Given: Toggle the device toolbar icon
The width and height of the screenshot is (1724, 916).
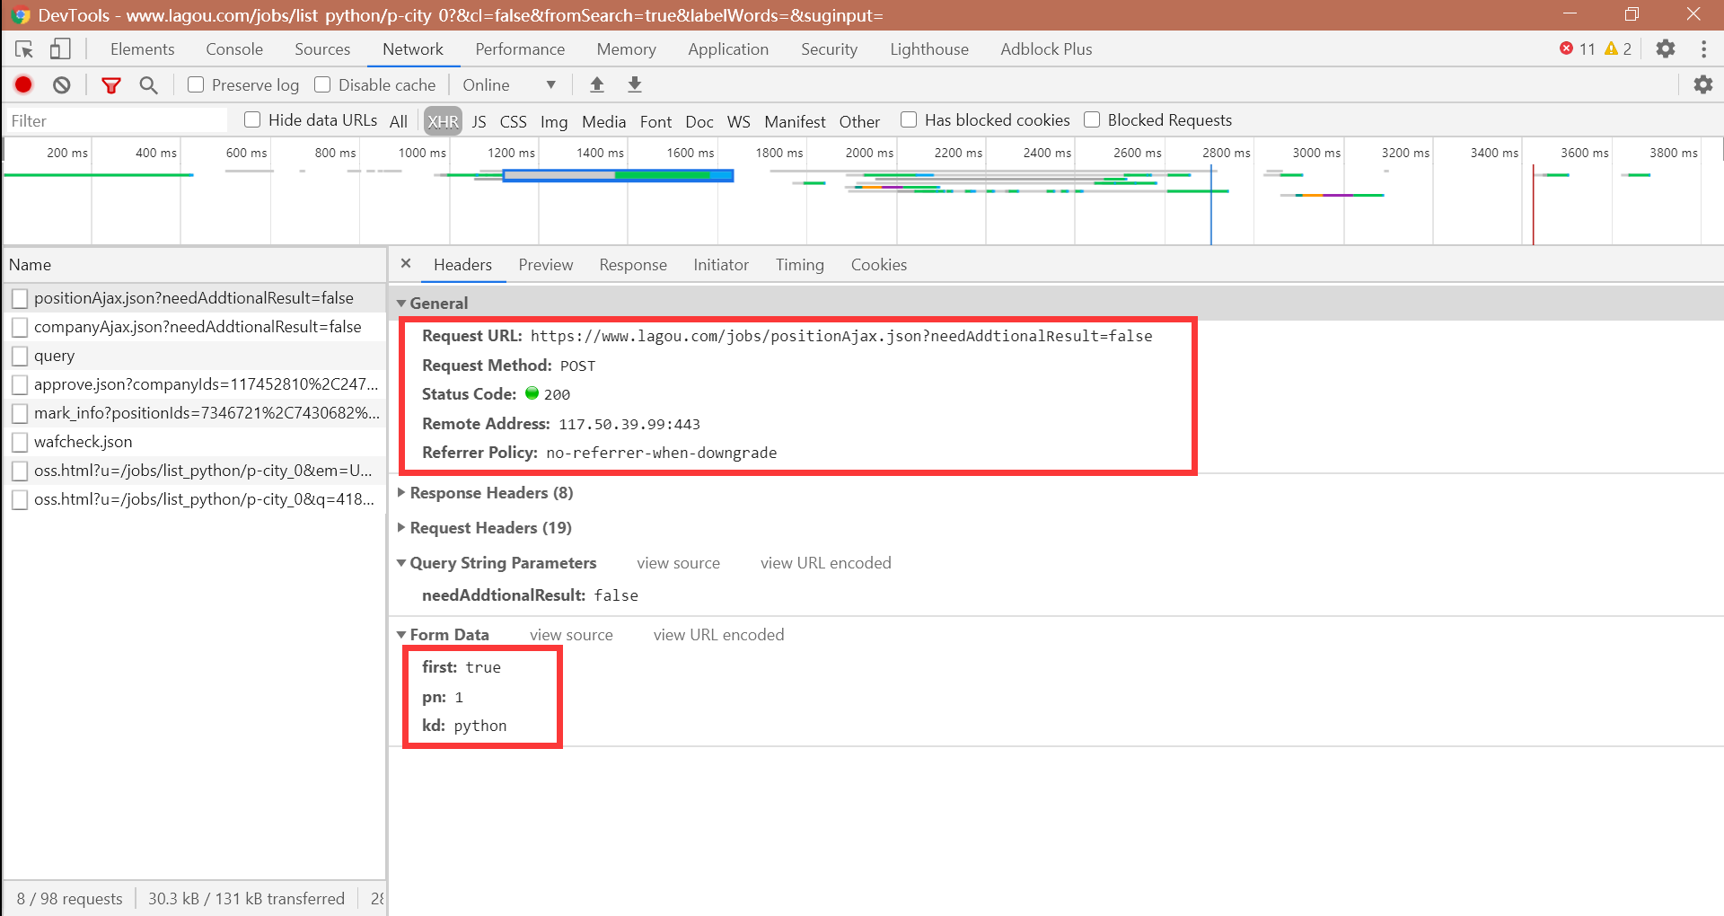Looking at the screenshot, I should coord(60,49).
